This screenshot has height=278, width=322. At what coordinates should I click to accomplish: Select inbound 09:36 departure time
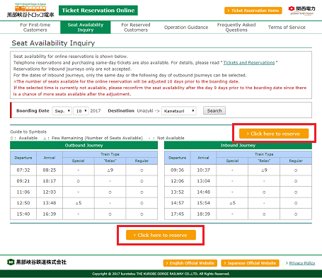click(x=178, y=170)
